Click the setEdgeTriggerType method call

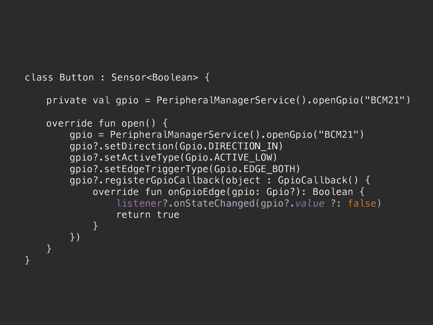(156, 169)
